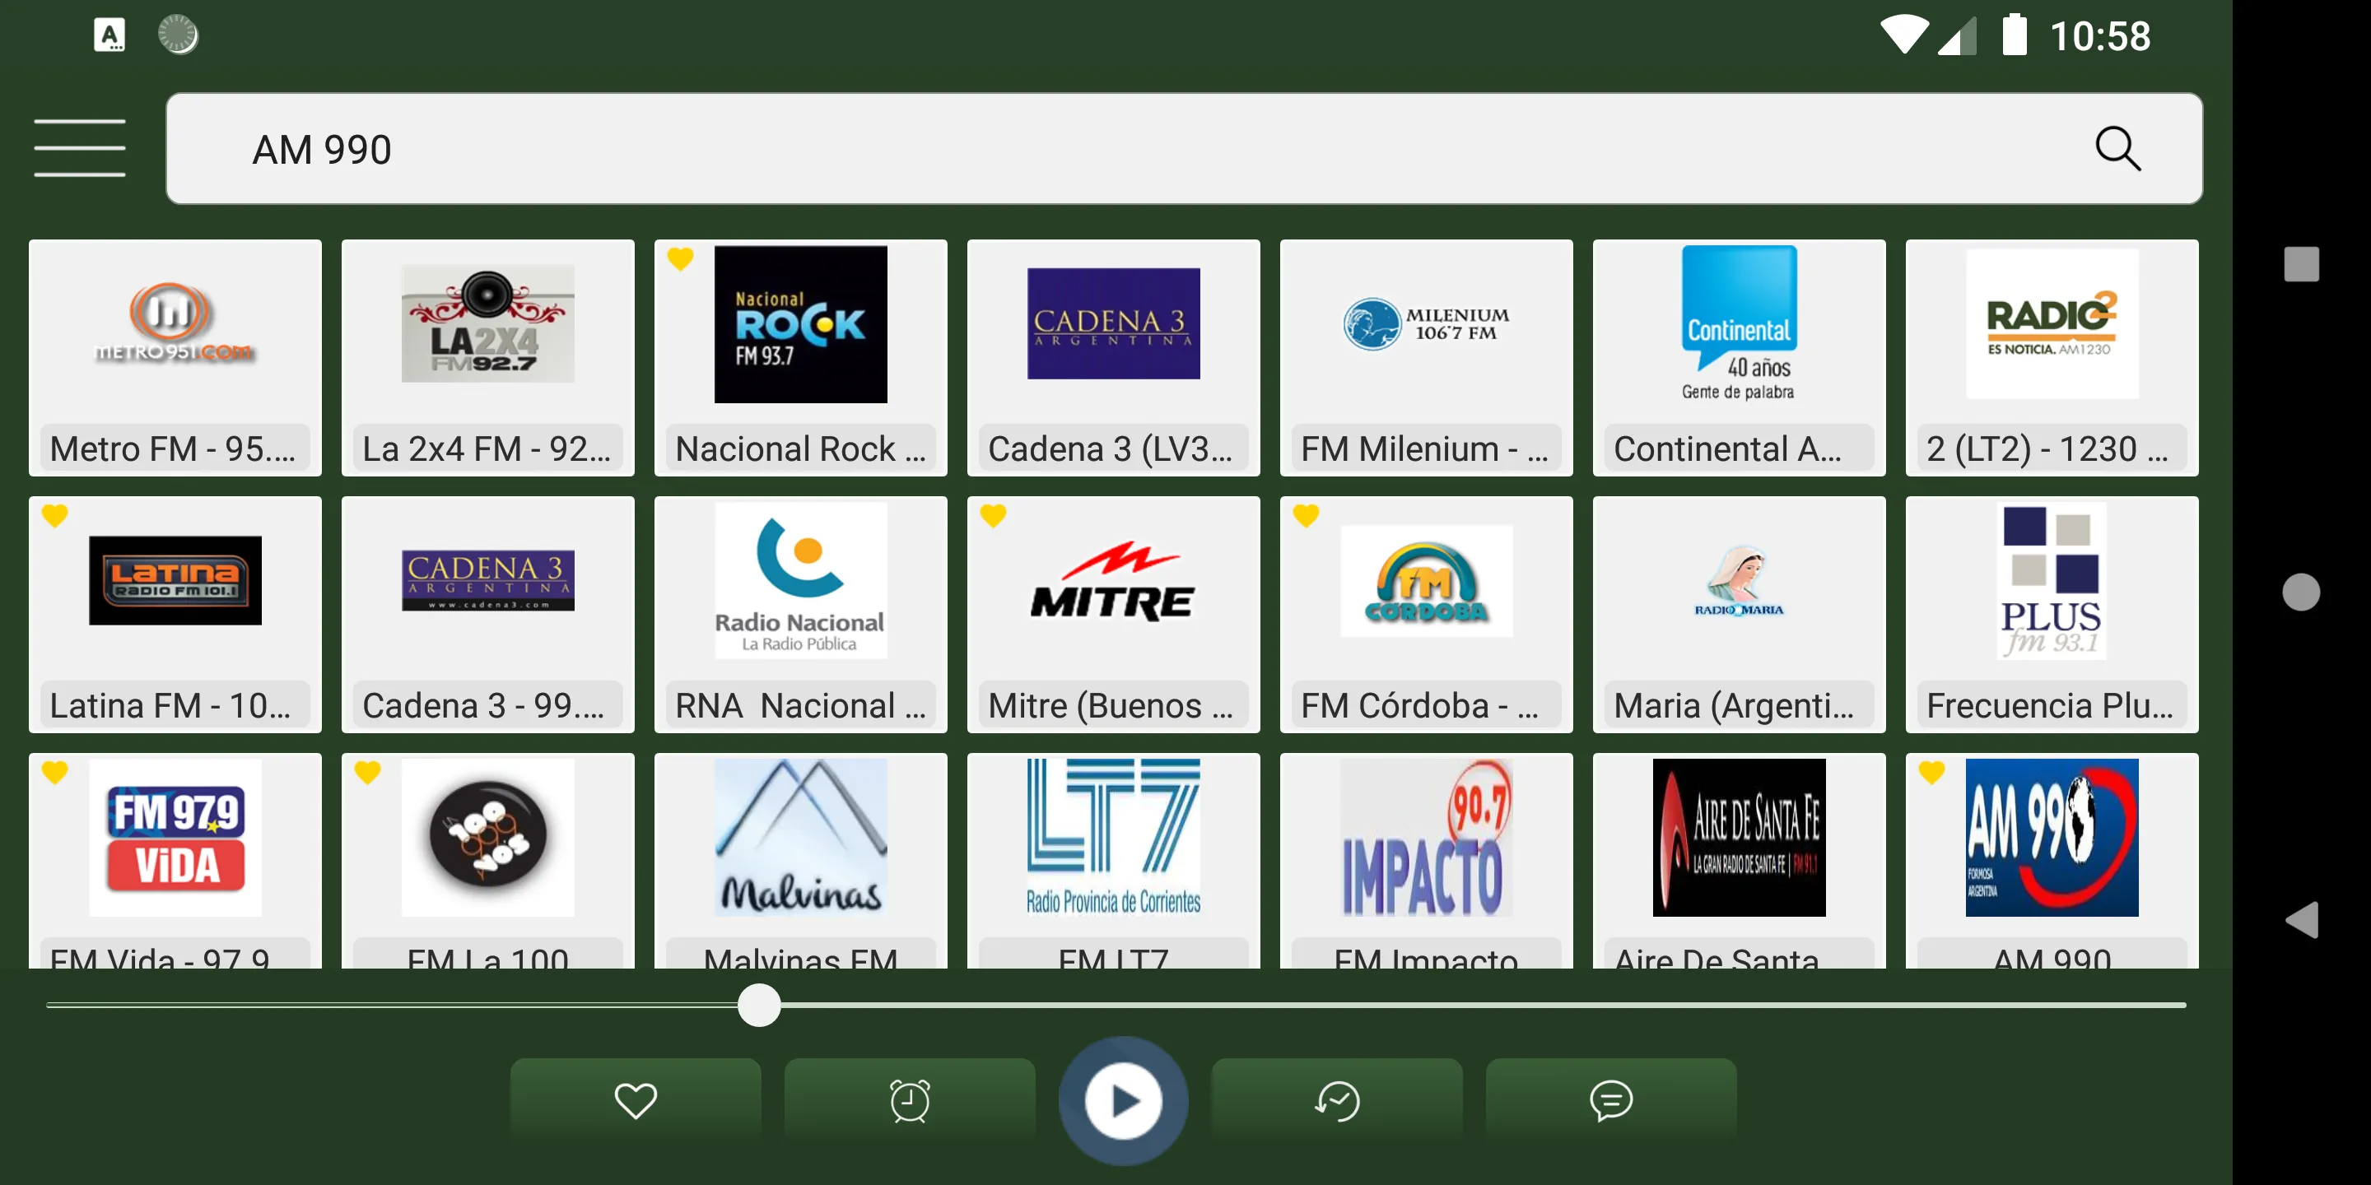Open the recent history clock button
2371x1185 pixels.
click(x=1336, y=1100)
